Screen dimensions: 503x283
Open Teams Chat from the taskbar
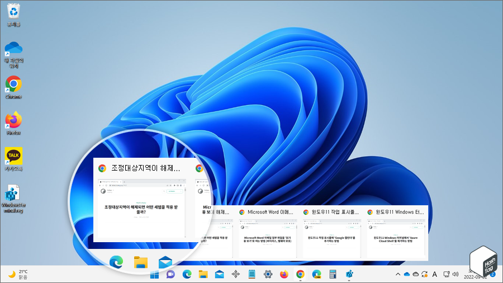click(170, 275)
